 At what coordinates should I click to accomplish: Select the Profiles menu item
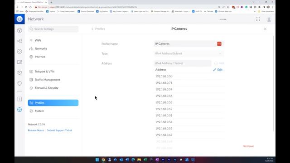pos(53,103)
